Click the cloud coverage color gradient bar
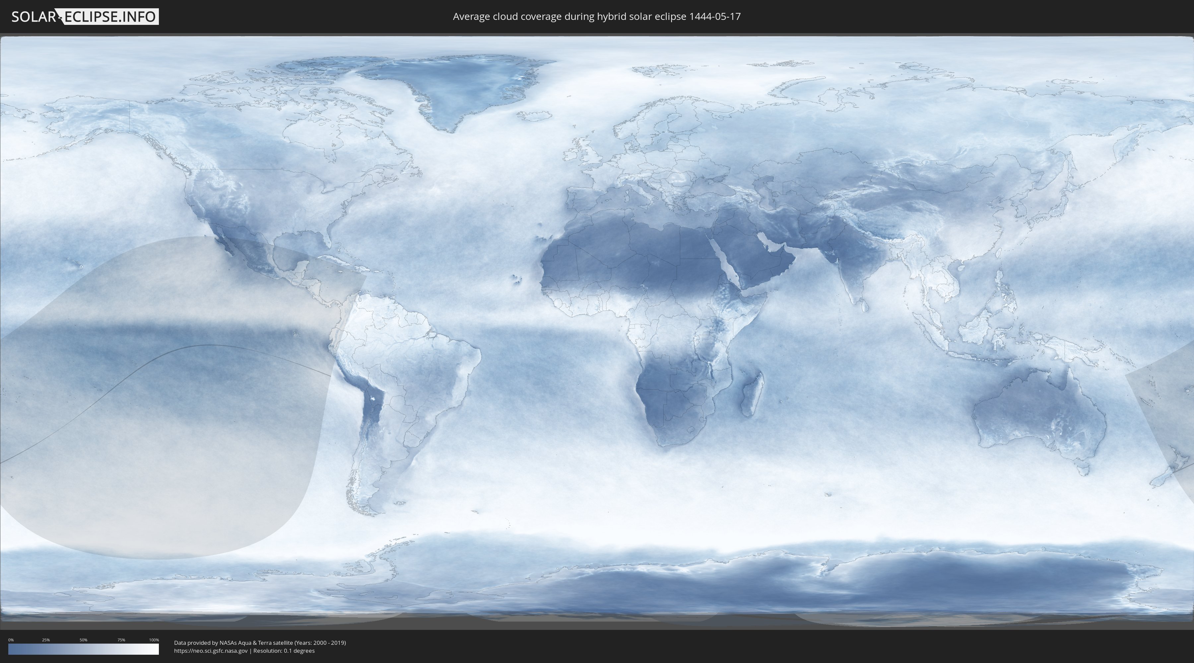Image resolution: width=1194 pixels, height=663 pixels. point(84,649)
